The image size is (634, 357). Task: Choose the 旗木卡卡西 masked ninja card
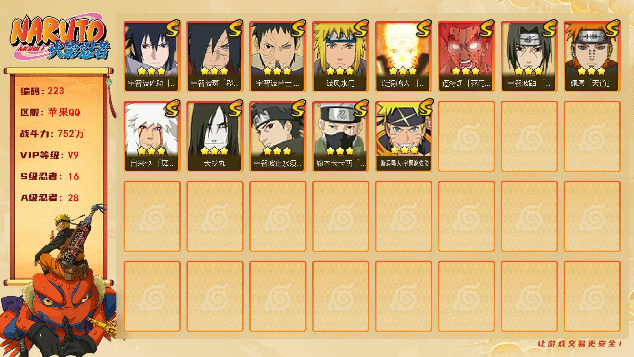(340, 136)
